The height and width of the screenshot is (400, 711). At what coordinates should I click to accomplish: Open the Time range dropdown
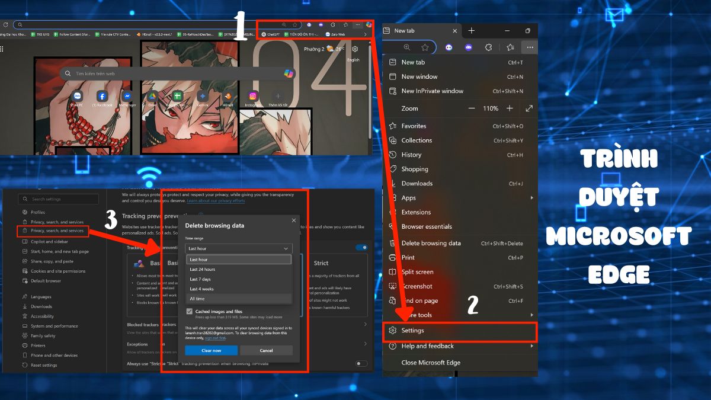[239, 249]
